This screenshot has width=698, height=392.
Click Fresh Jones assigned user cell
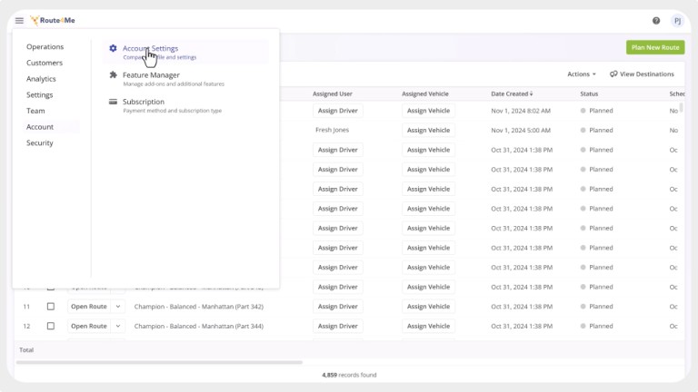332,130
